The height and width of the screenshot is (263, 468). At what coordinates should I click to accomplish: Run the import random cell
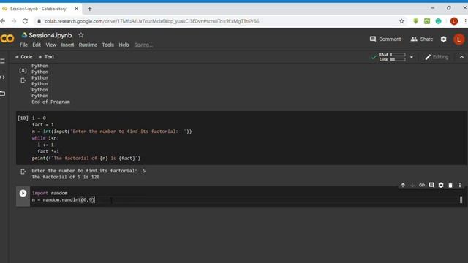pos(23,193)
